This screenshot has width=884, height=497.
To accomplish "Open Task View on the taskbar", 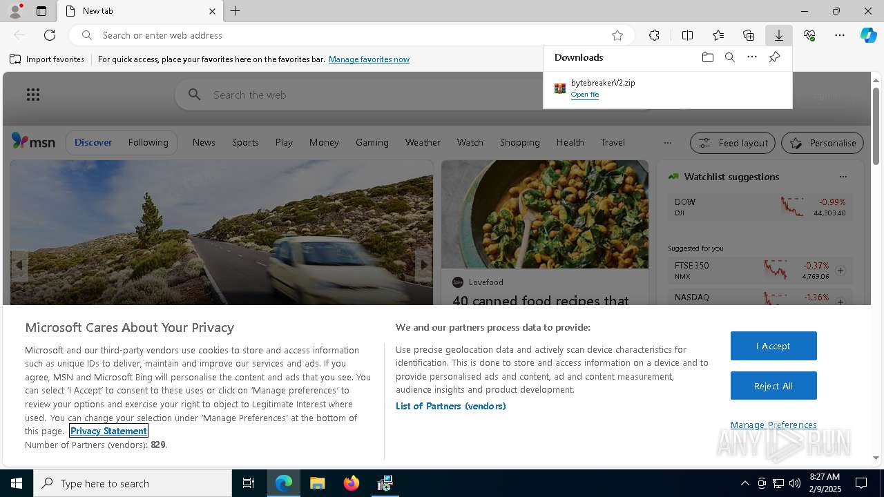I will [249, 483].
